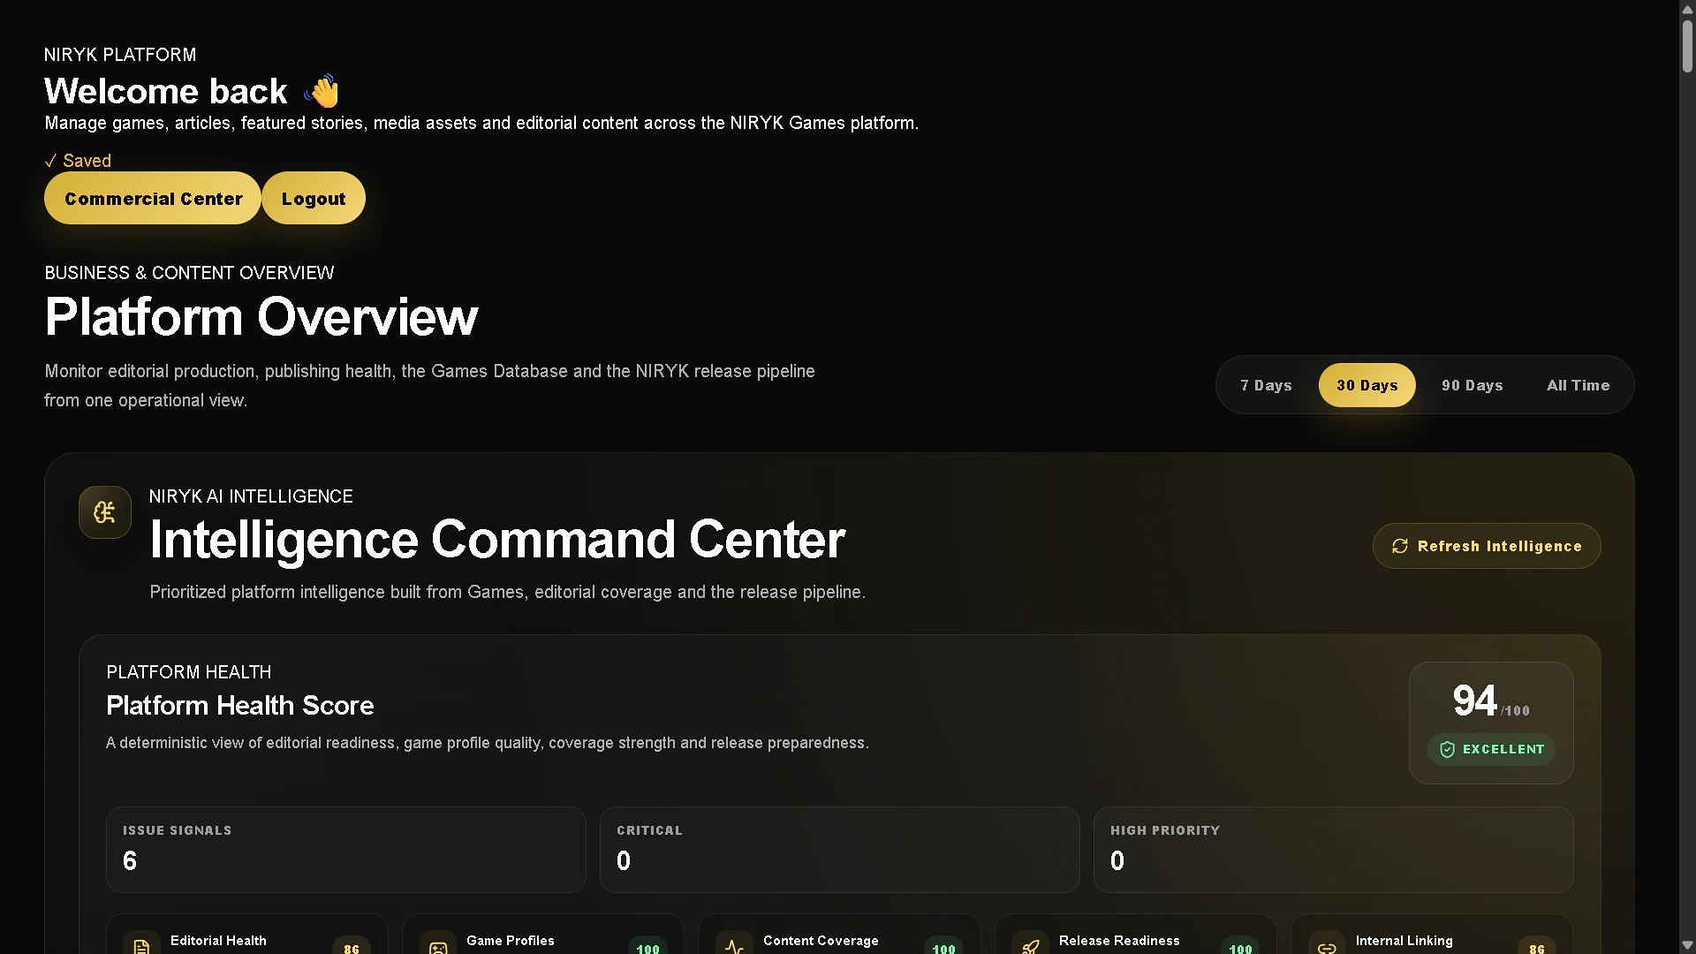1696x954 pixels.
Task: Click the AI Intelligence brain icon
Action: [105, 512]
